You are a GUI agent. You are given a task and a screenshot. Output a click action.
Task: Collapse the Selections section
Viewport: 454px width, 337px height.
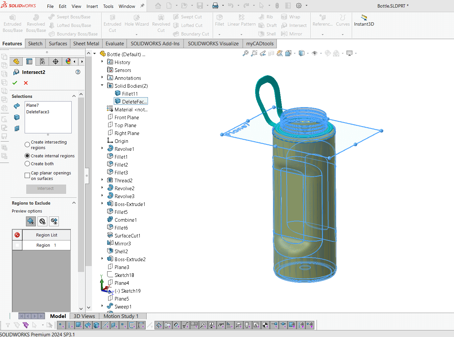[x=74, y=96]
